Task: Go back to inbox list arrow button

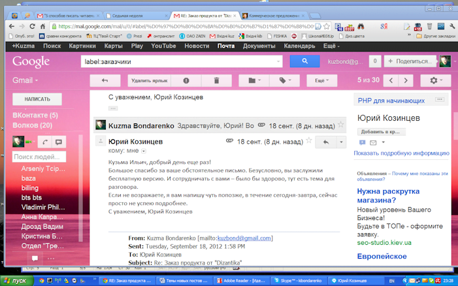Action: [x=105, y=80]
